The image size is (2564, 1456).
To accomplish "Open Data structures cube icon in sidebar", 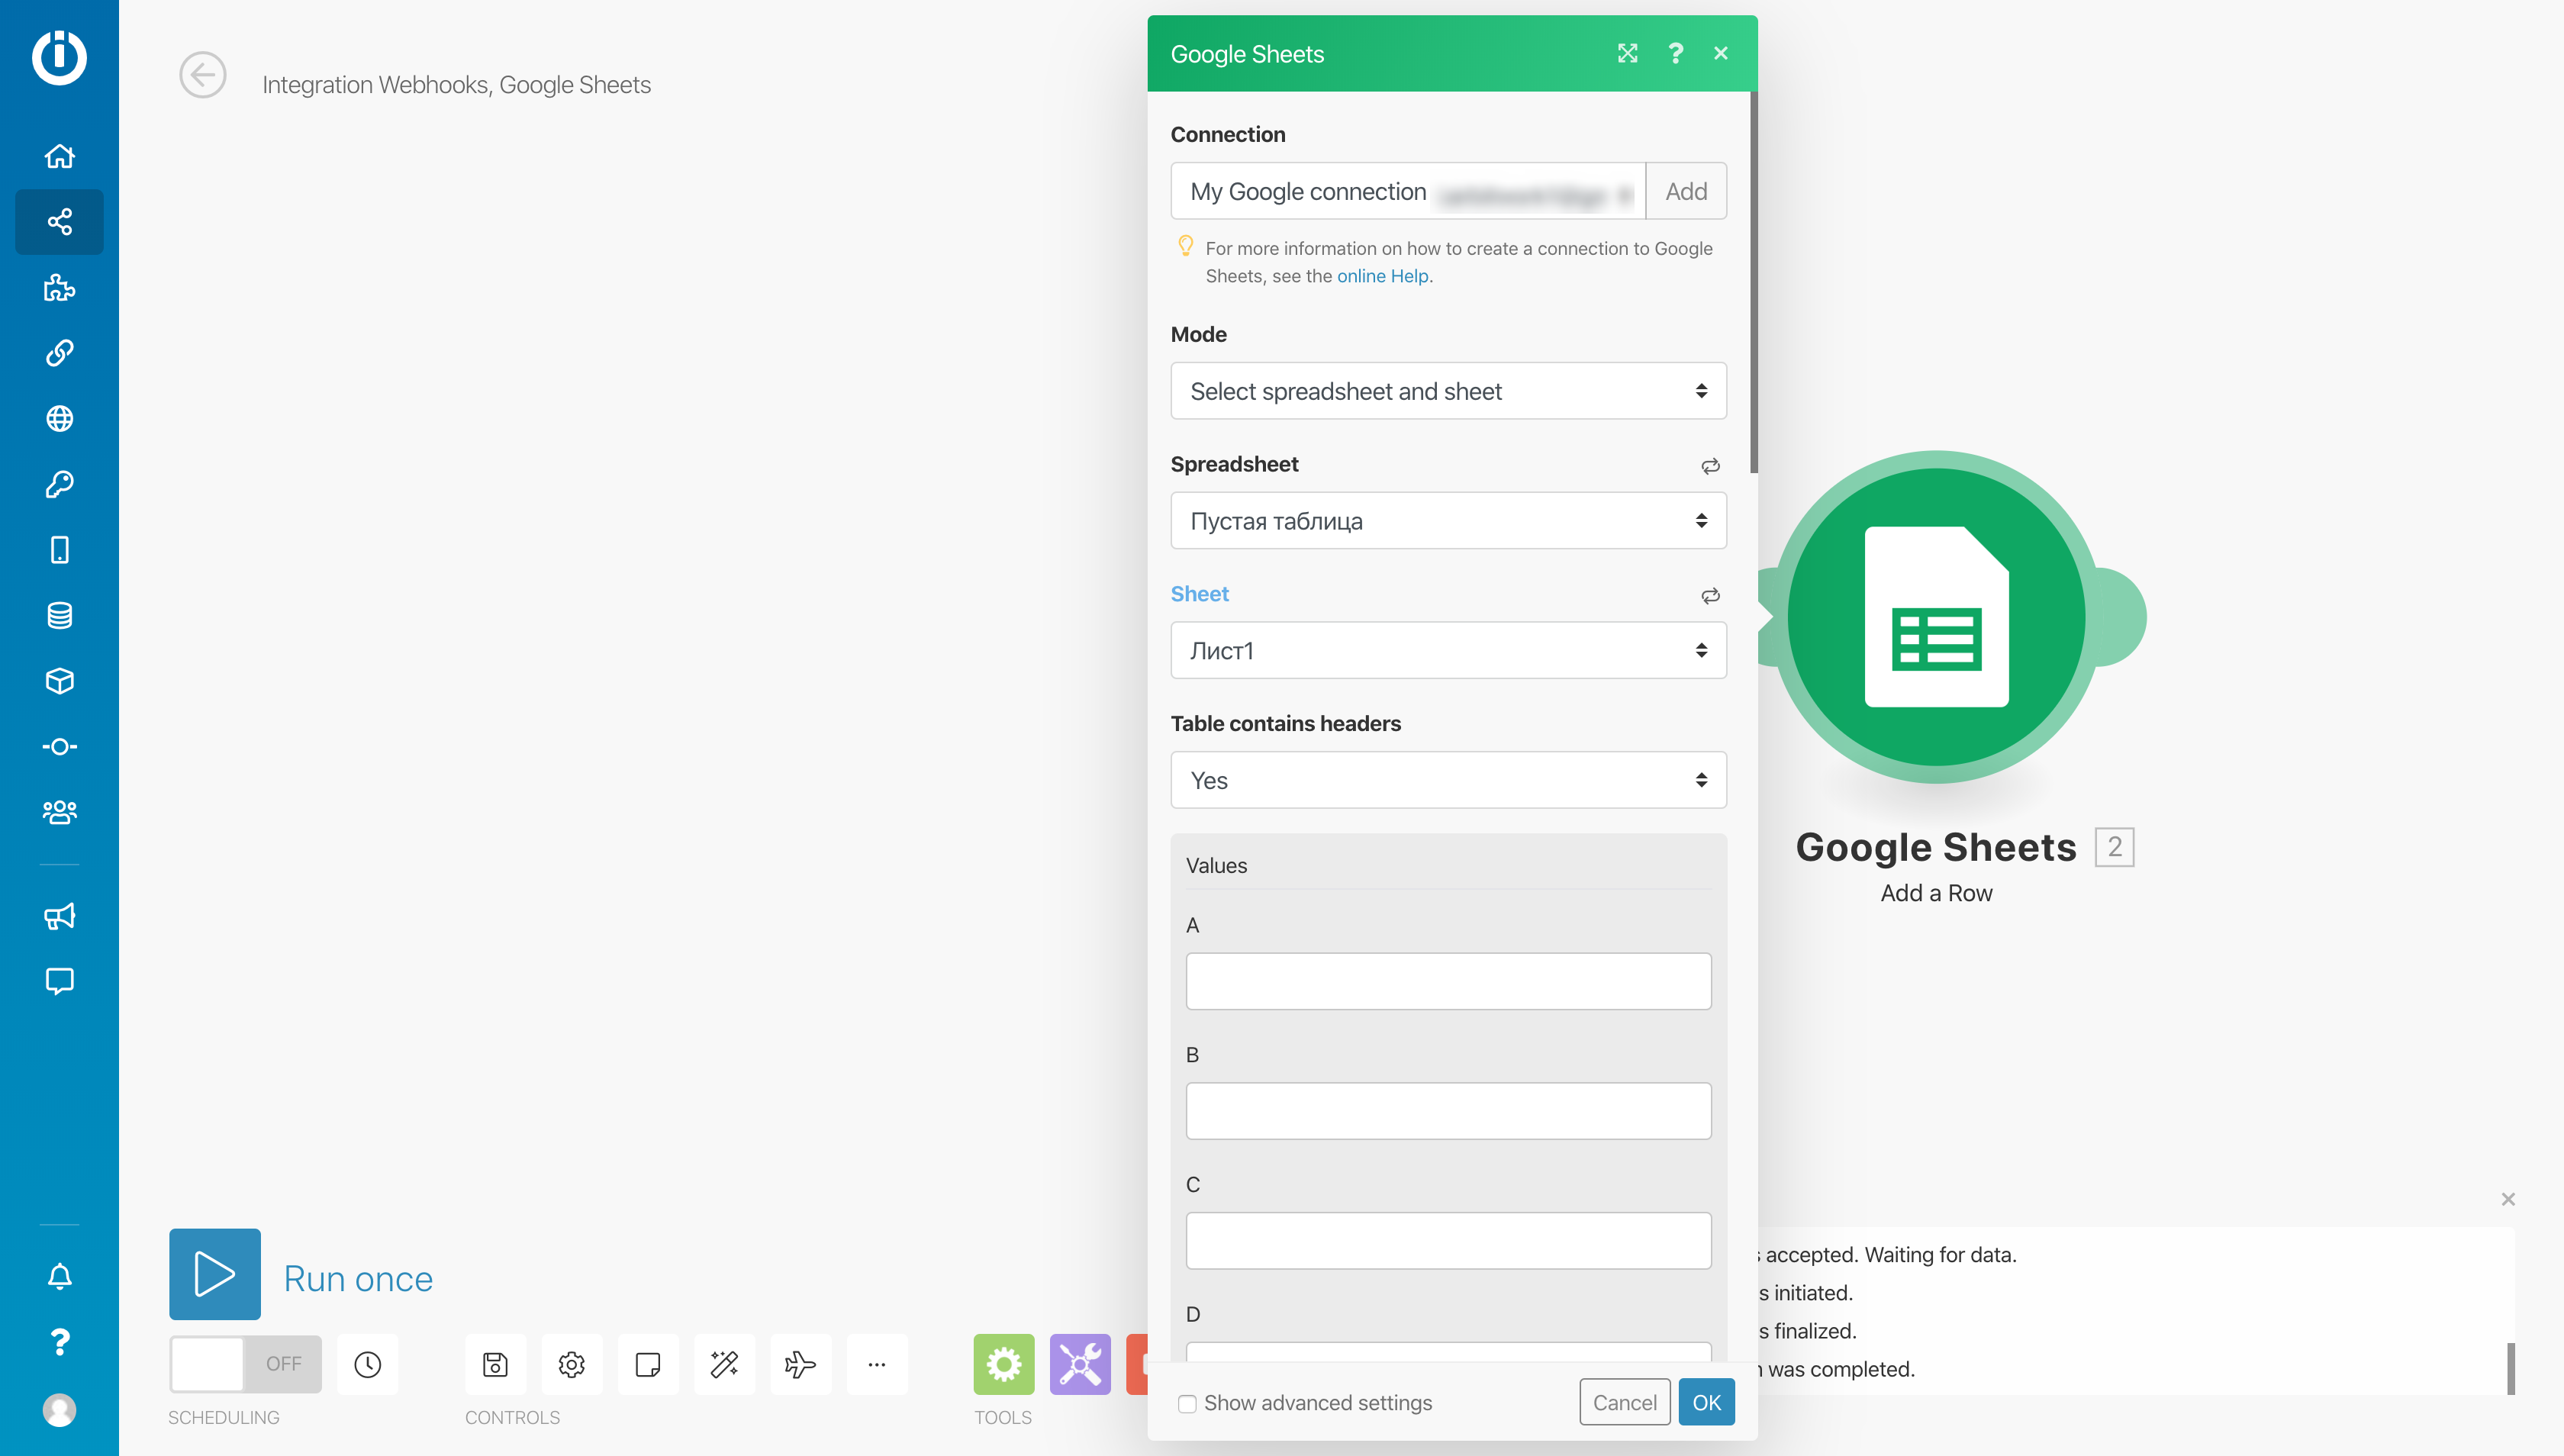I will [x=59, y=681].
